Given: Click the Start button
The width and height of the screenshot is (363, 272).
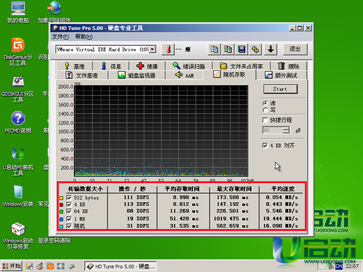Looking at the screenshot, I should pos(280,89).
